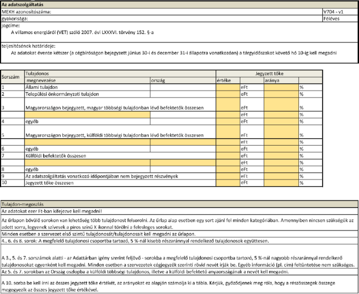Click the row number '9' cell
Image resolution: width=359 pixels, height=294 pixels.
[12, 176]
